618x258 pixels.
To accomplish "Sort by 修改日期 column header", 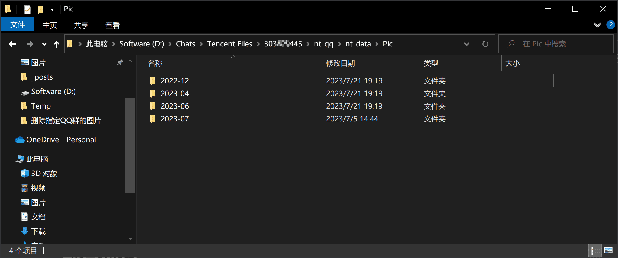I will click(340, 63).
